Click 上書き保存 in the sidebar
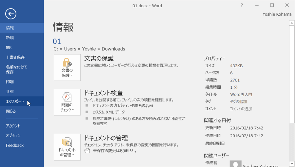The image size is (295, 167). point(22,57)
